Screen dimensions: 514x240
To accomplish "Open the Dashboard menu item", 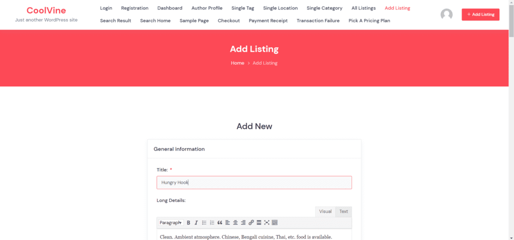I will pos(170,8).
